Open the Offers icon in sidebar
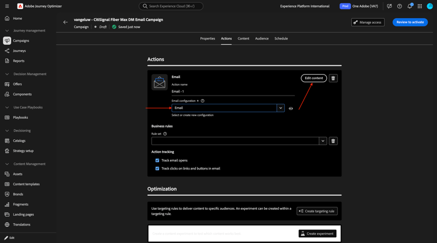The image size is (437, 243). [x=7, y=84]
